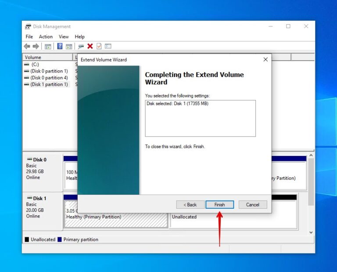Open the Action menu
This screenshot has height=272, width=337.
point(46,36)
